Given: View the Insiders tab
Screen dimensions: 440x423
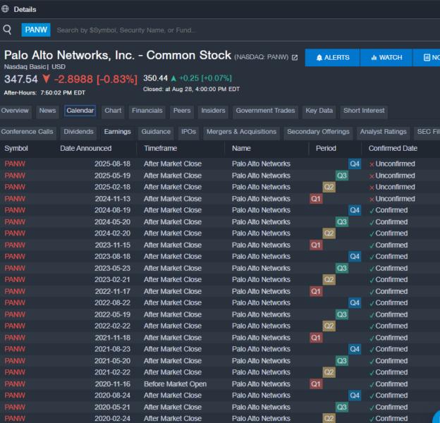Looking at the screenshot, I should pyautogui.click(x=213, y=111).
